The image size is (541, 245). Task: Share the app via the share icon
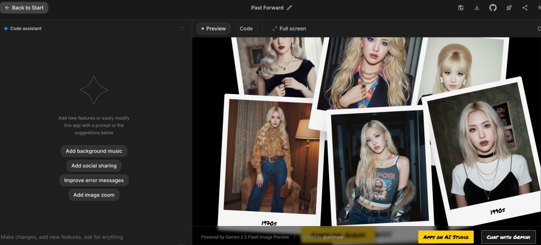click(525, 7)
